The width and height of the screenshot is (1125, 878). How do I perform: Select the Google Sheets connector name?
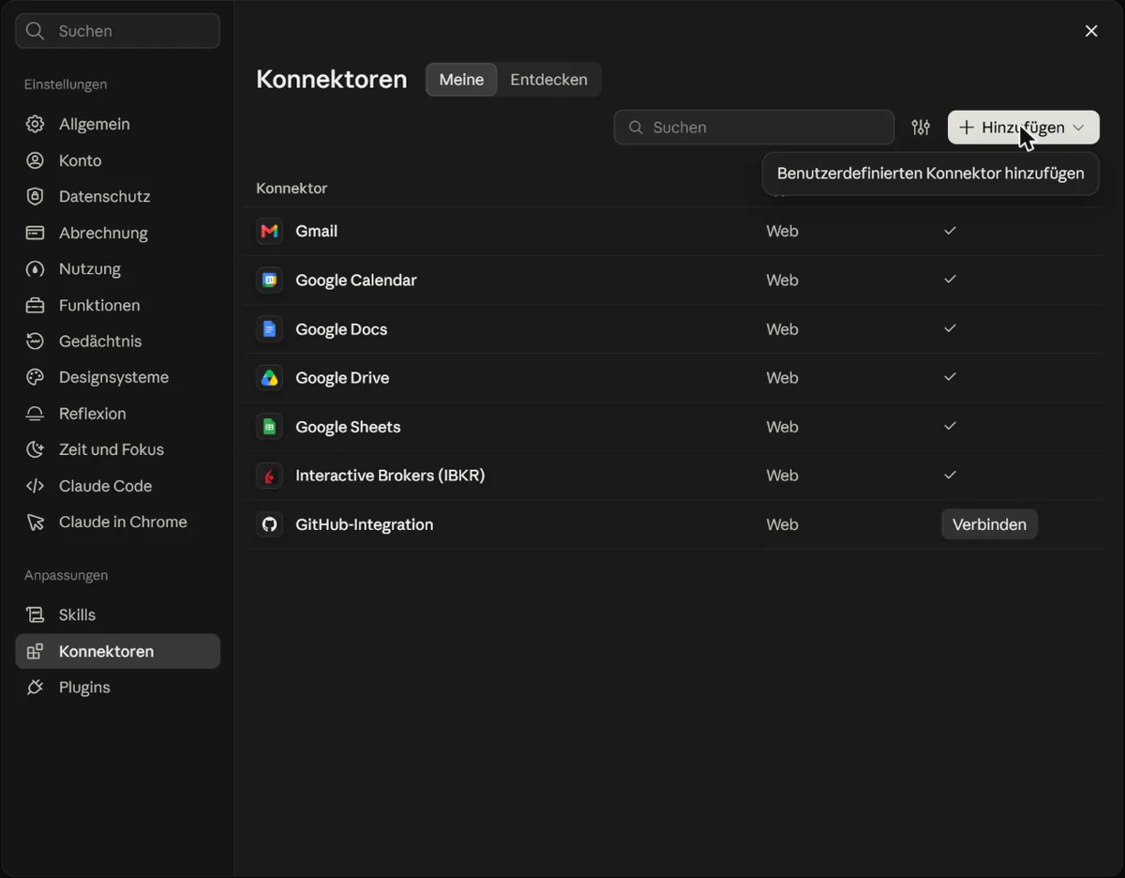pyautogui.click(x=348, y=427)
